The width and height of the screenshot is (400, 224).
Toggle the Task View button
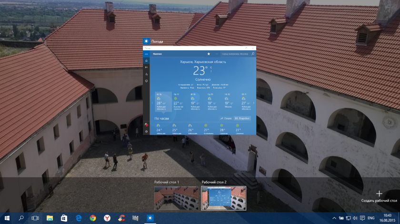click(35, 218)
